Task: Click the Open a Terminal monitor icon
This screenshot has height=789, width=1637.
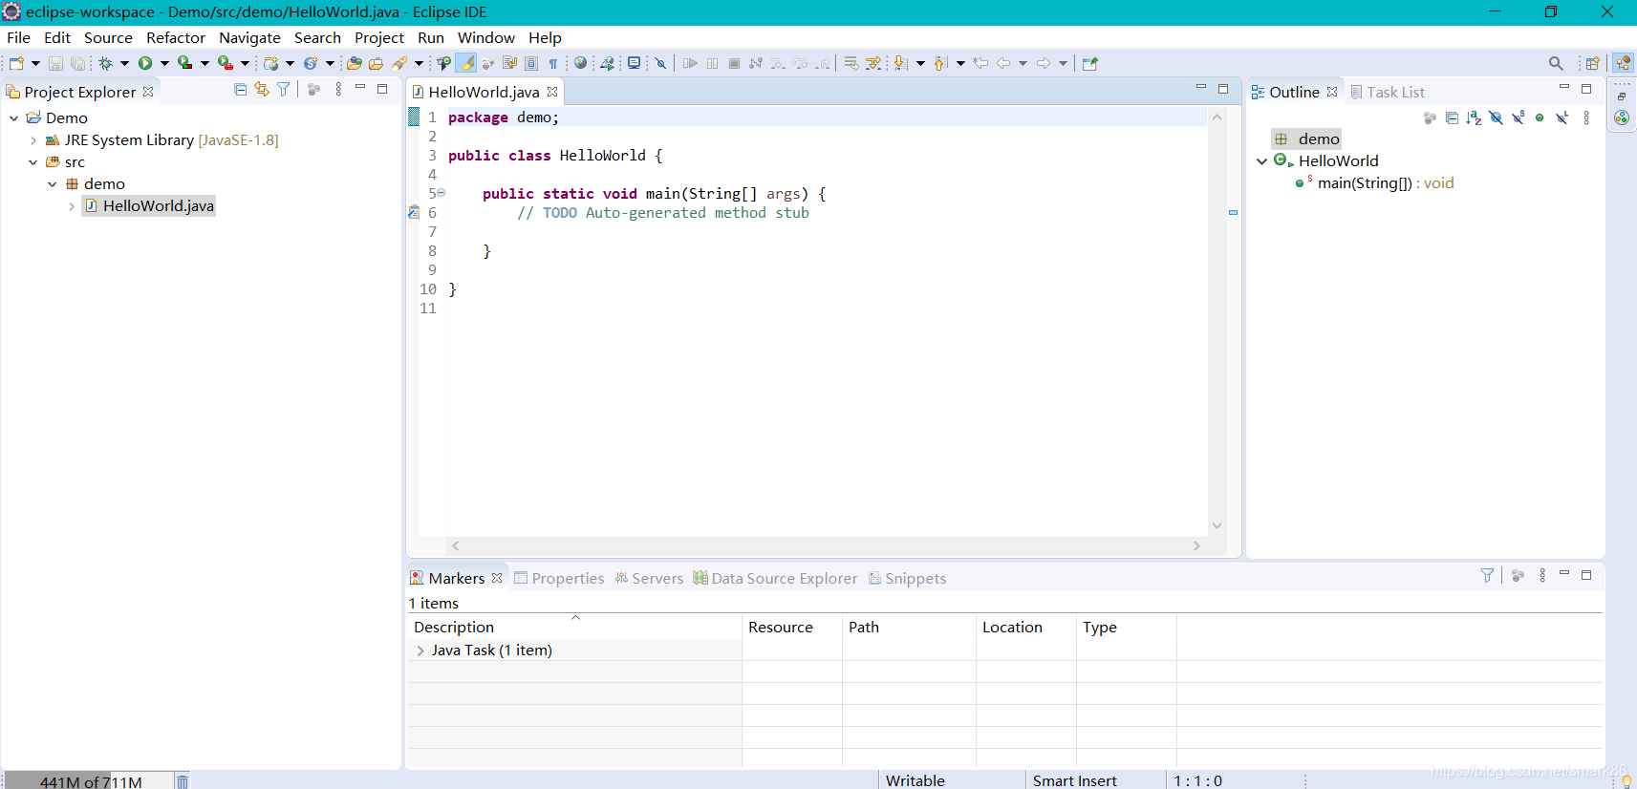Action: tap(634, 63)
